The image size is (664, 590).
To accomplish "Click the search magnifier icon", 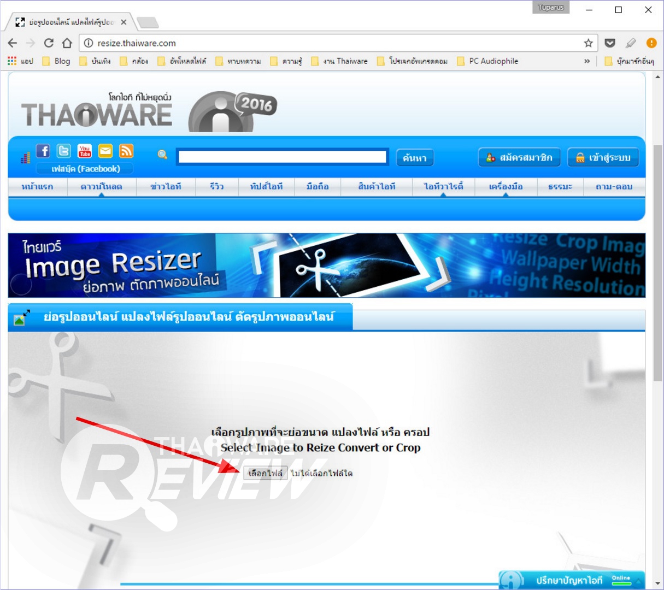I will click(x=162, y=155).
